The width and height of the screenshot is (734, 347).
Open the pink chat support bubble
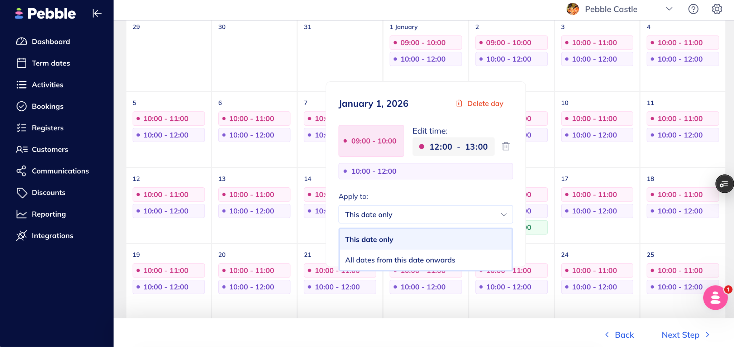(x=715, y=298)
